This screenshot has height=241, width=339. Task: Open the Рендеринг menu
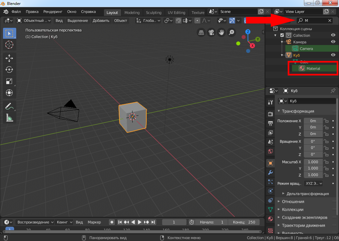click(x=53, y=12)
